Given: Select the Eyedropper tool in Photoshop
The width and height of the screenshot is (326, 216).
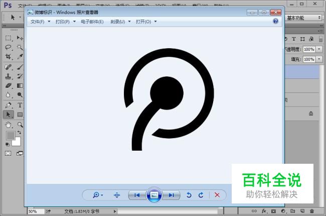Looking at the screenshot, I should tap(20, 56).
